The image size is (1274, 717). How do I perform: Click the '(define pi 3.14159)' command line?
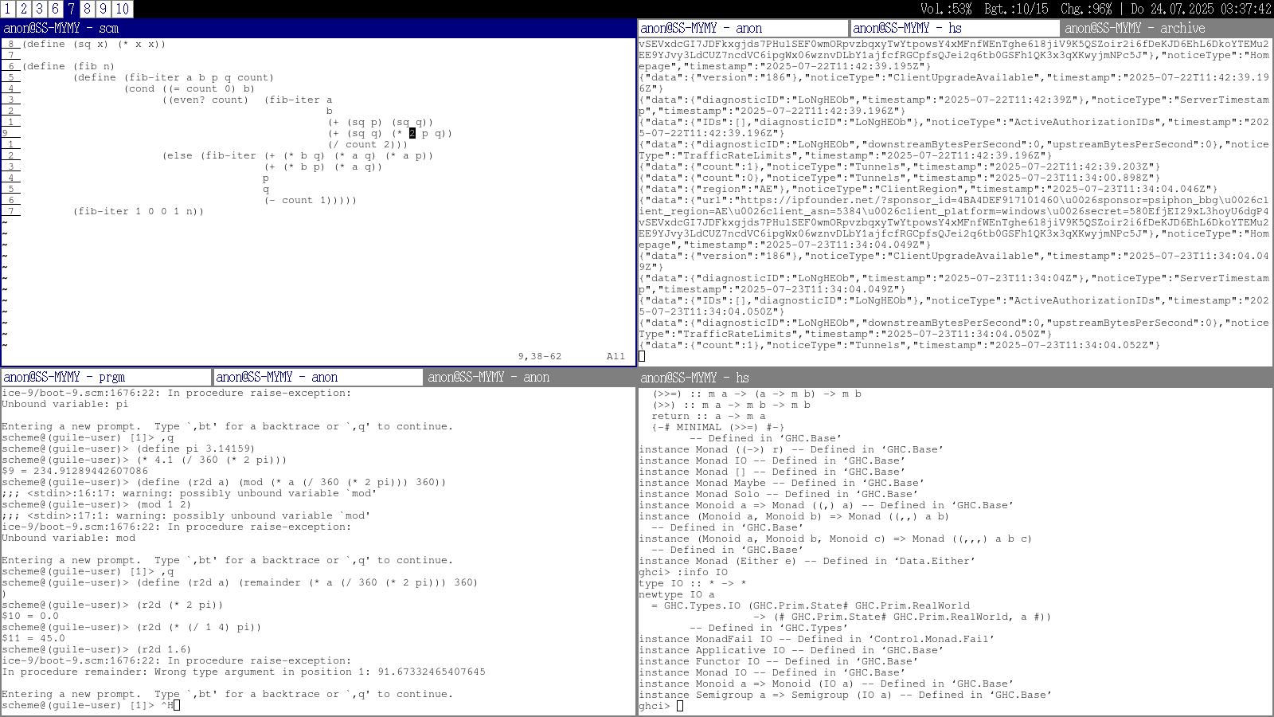click(128, 449)
